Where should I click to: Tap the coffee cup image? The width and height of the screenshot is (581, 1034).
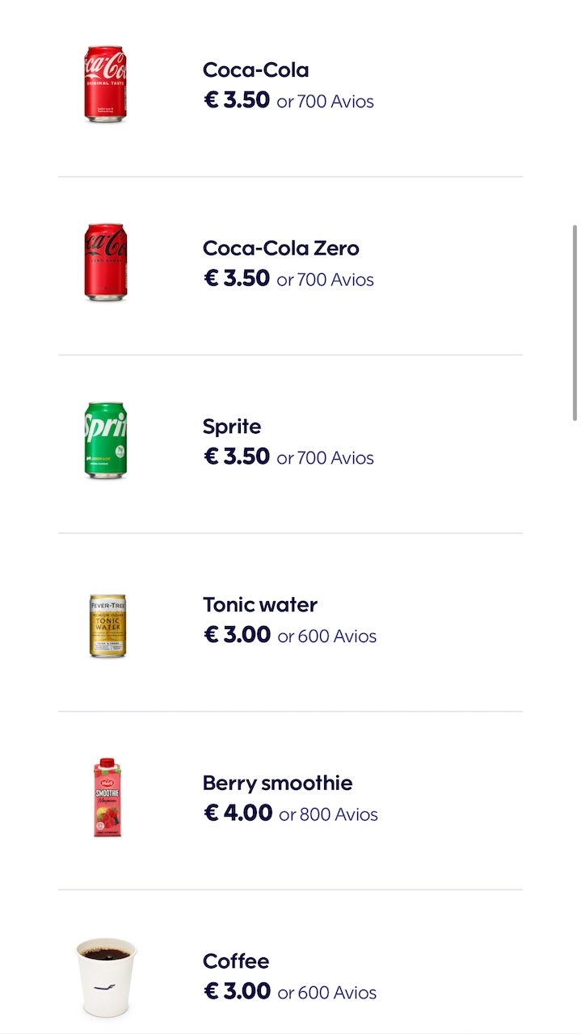tap(106, 976)
